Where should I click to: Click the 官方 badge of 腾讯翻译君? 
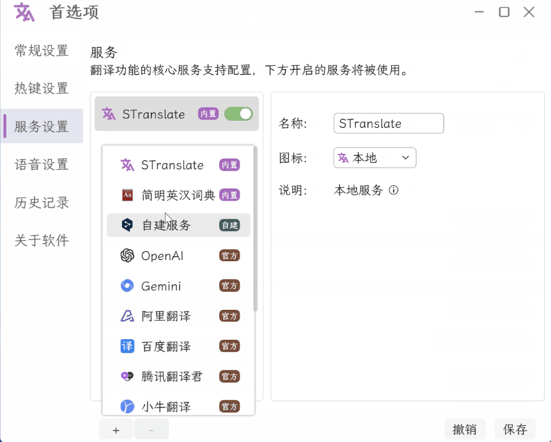point(229,376)
